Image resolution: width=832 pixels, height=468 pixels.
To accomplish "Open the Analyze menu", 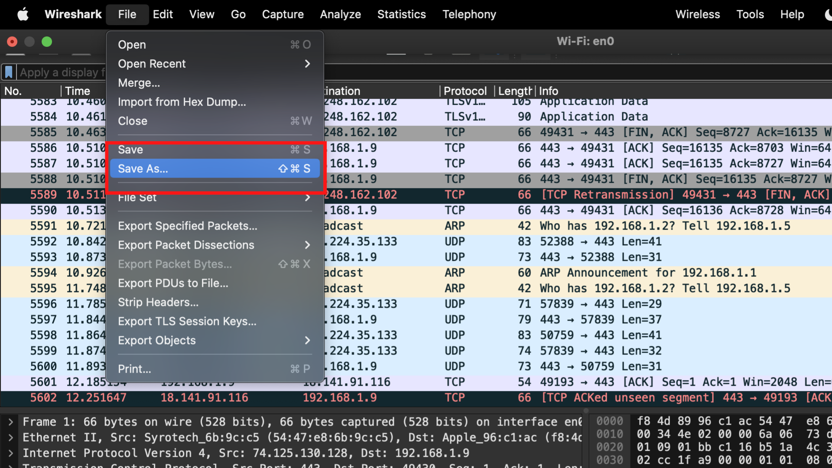I will [x=340, y=14].
